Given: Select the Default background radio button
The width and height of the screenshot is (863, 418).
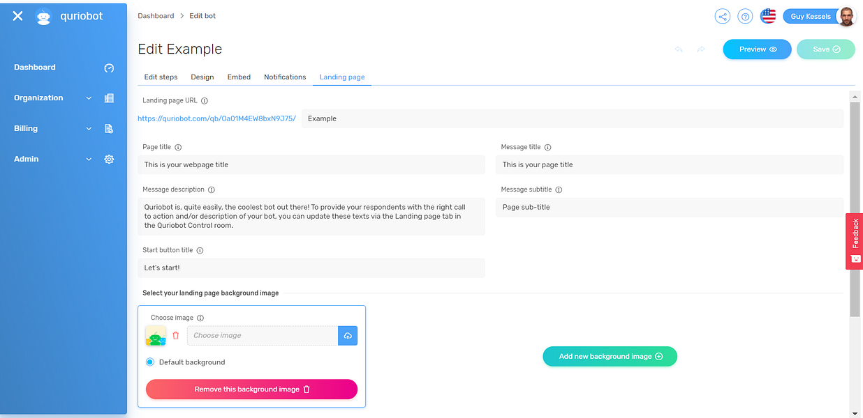Looking at the screenshot, I should tap(150, 362).
